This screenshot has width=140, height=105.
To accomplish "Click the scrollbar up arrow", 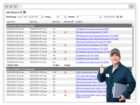I will [133, 25].
